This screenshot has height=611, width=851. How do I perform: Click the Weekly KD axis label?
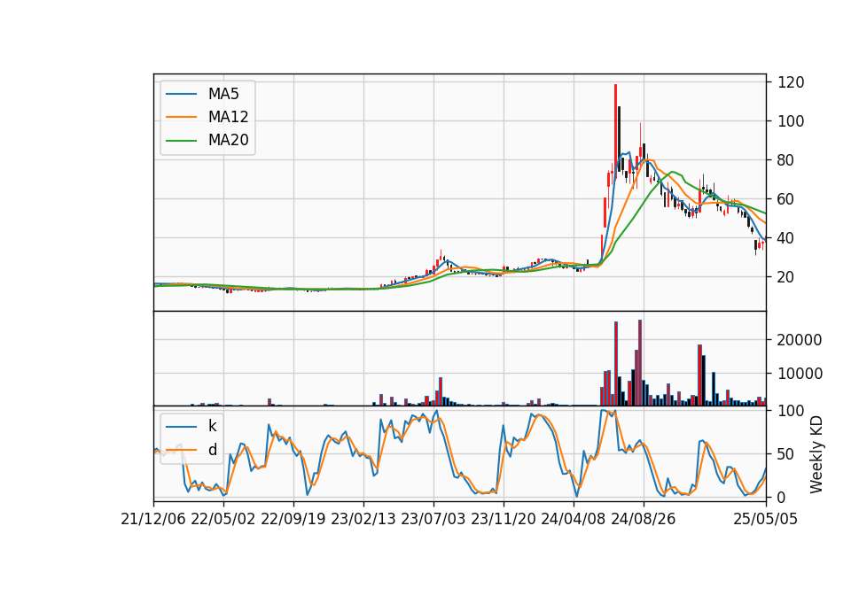coord(816,454)
